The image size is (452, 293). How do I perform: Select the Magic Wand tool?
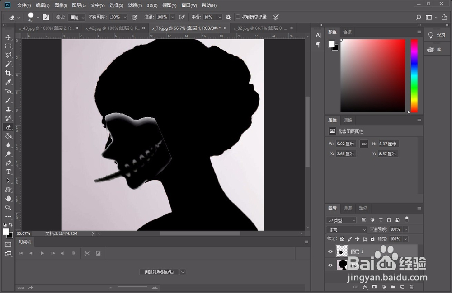8,64
